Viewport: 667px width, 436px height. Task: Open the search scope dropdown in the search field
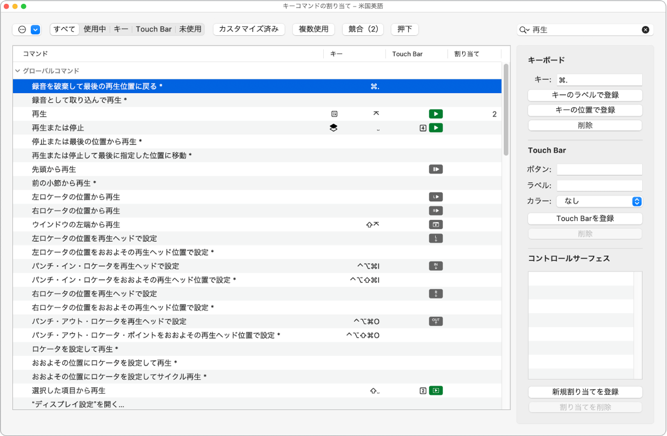pos(522,30)
